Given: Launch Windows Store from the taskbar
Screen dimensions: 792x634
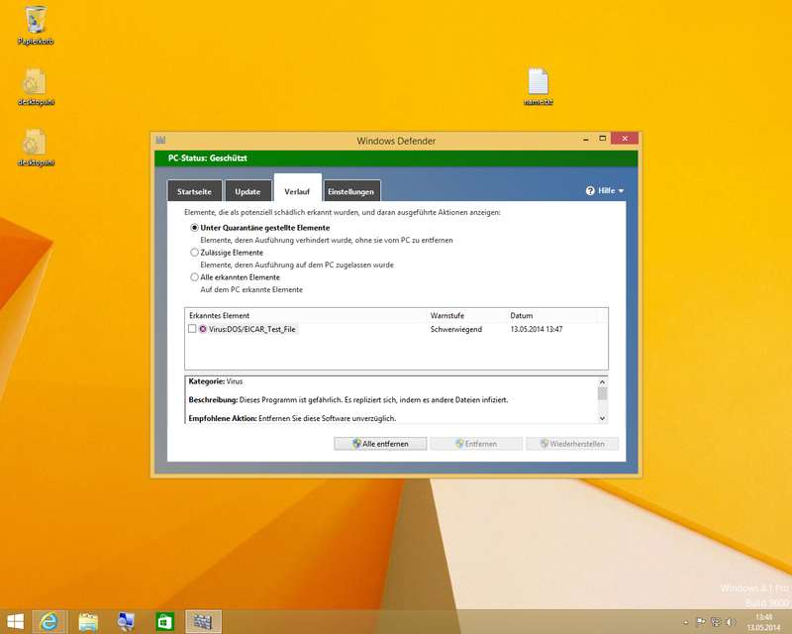Looking at the screenshot, I should click(164, 621).
